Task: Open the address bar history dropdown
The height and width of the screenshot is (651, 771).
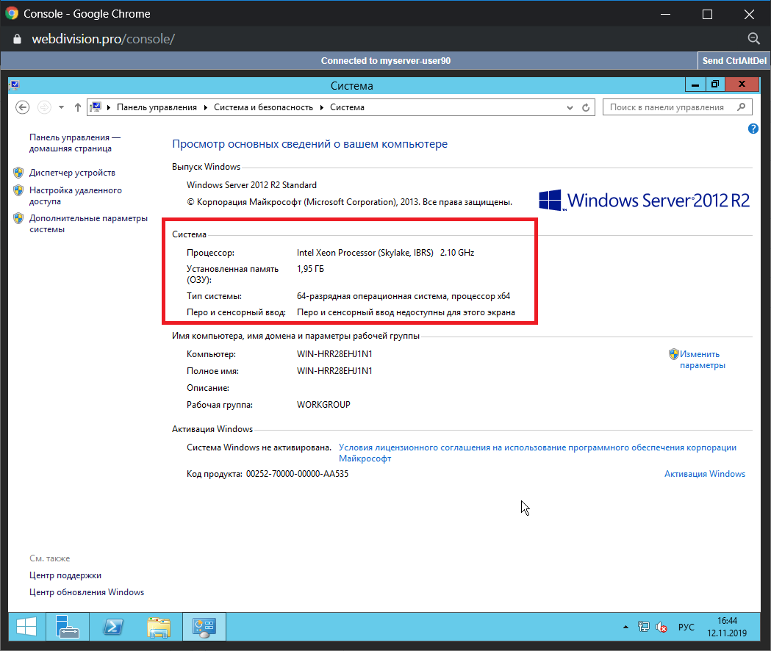Action: (570, 107)
